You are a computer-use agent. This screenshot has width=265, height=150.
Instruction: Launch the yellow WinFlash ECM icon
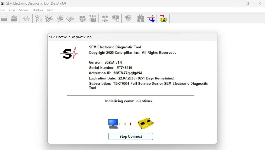[x=163, y=18]
